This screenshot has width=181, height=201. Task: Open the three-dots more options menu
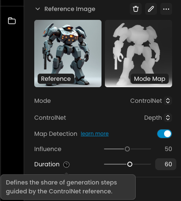pos(166,9)
